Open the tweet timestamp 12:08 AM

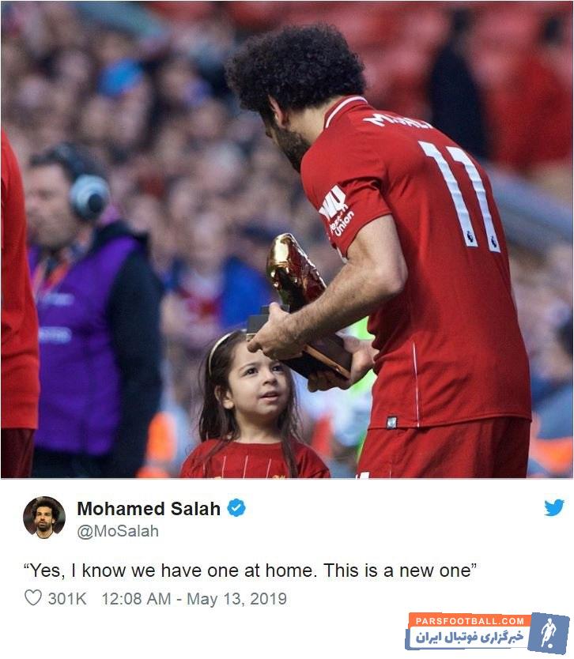(x=136, y=598)
